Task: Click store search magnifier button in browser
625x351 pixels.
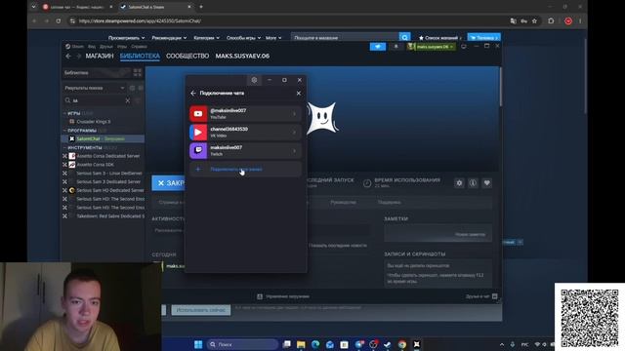Action: click(x=404, y=38)
